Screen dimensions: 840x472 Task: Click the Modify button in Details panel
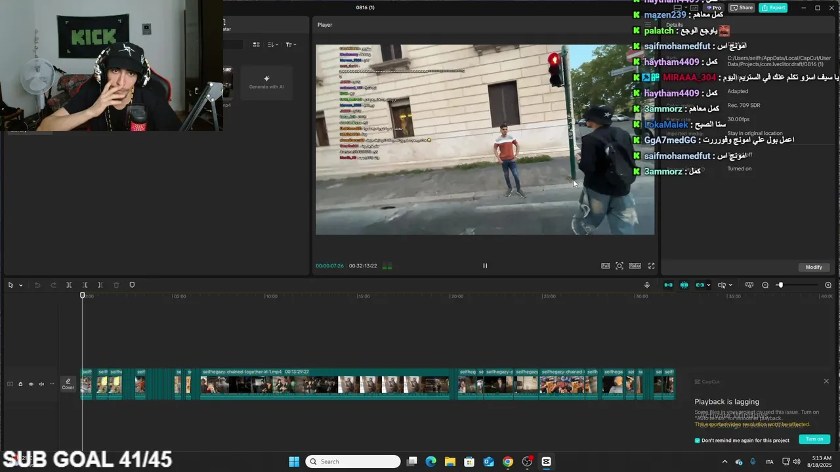point(814,267)
